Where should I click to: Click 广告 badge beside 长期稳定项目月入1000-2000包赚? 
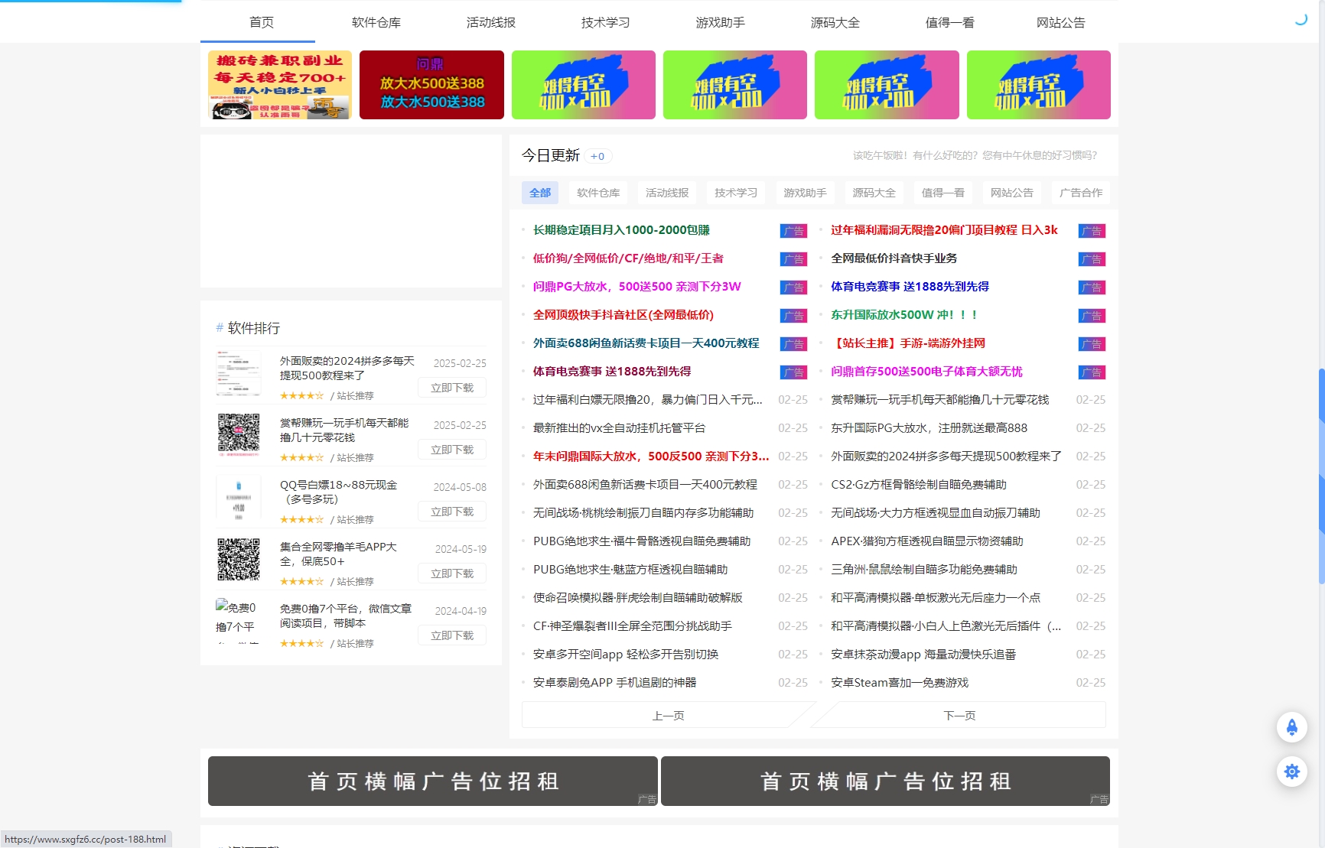click(793, 231)
